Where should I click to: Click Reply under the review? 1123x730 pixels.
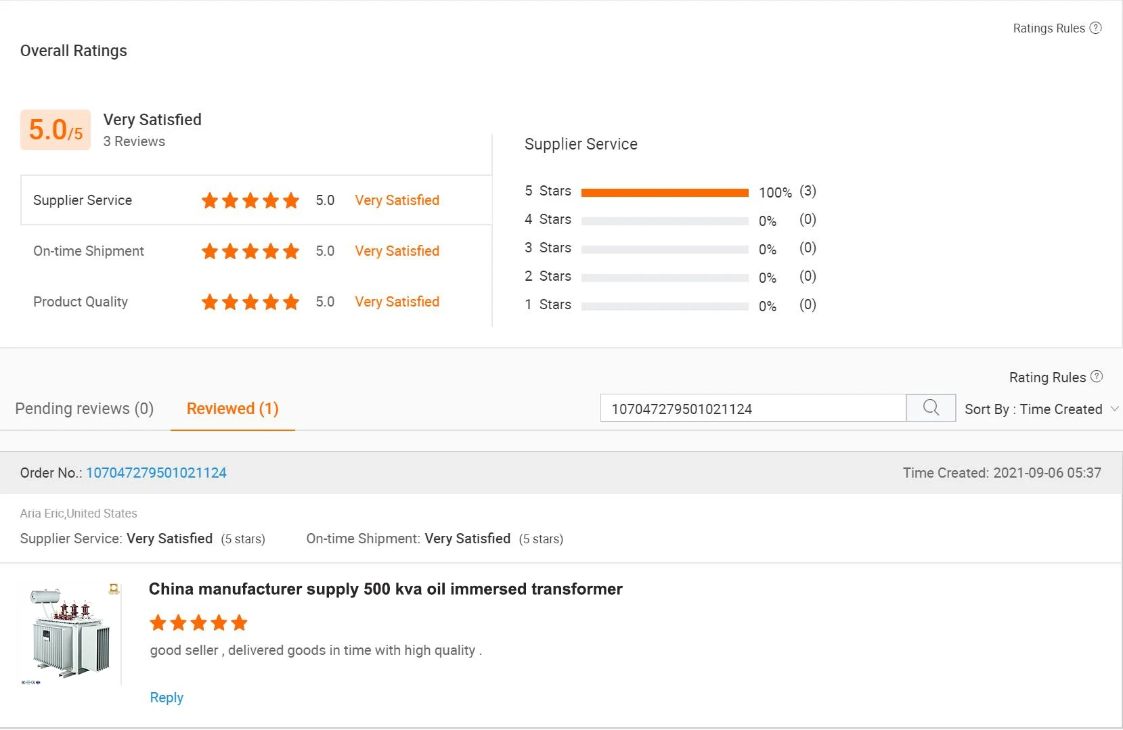167,698
